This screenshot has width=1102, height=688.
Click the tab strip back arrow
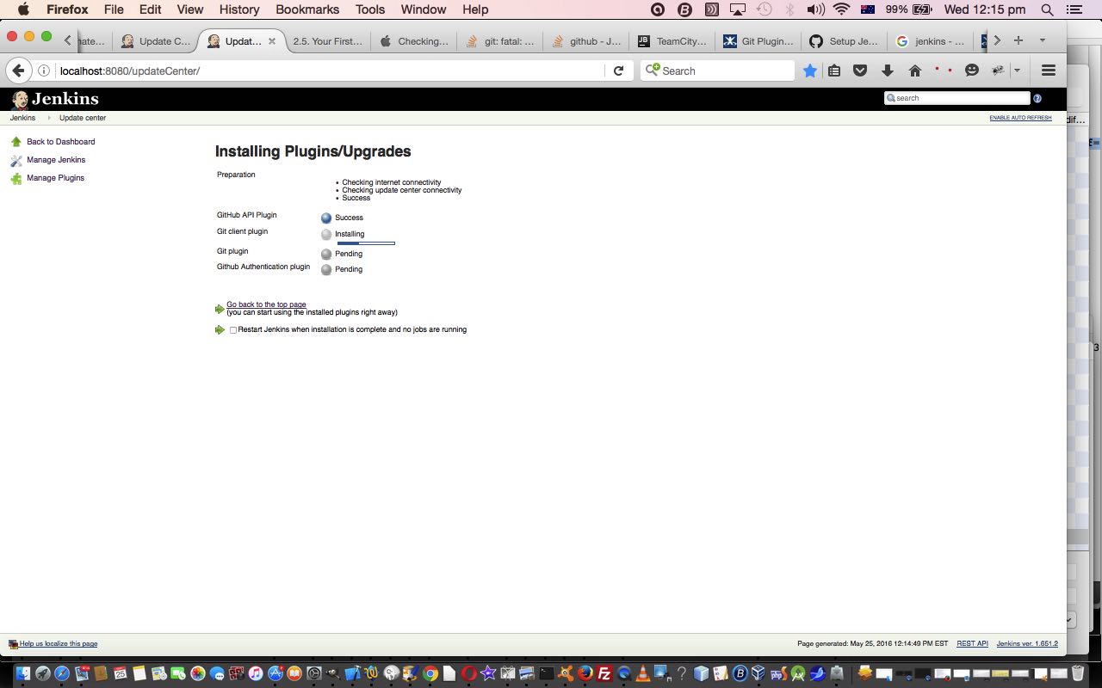click(x=68, y=40)
